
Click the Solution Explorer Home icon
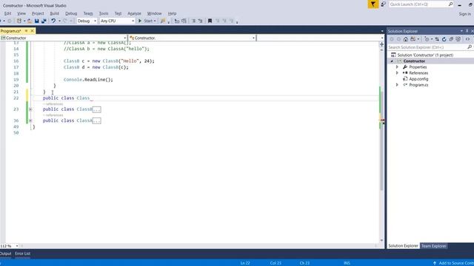click(x=406, y=39)
